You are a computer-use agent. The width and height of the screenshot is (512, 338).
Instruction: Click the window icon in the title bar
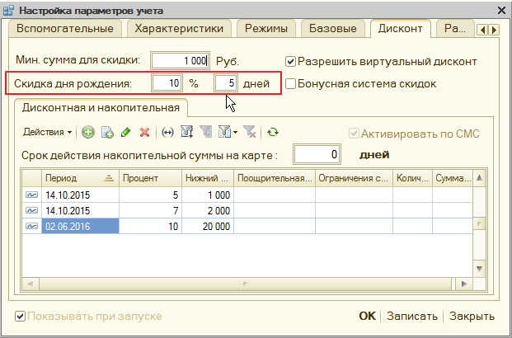point(8,11)
